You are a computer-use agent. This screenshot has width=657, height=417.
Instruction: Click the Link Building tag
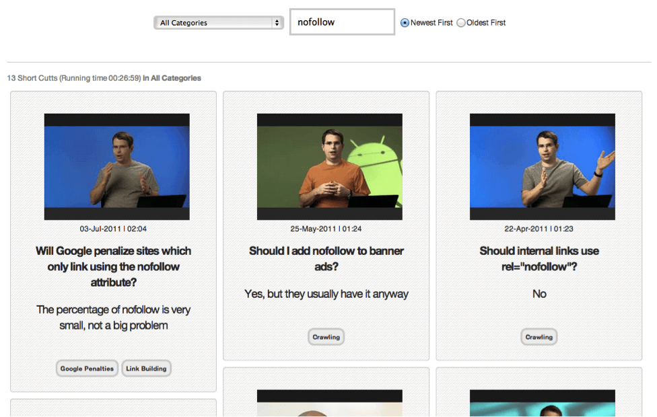tap(146, 369)
